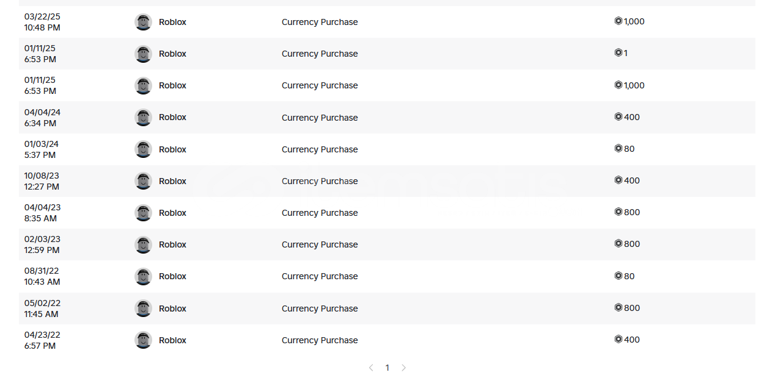Image resolution: width=775 pixels, height=378 pixels.
Task: Click Roblox avatar in 03/22/25 transaction row
Action: tap(143, 22)
